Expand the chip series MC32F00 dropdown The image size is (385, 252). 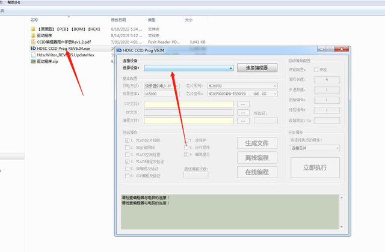click(242, 86)
